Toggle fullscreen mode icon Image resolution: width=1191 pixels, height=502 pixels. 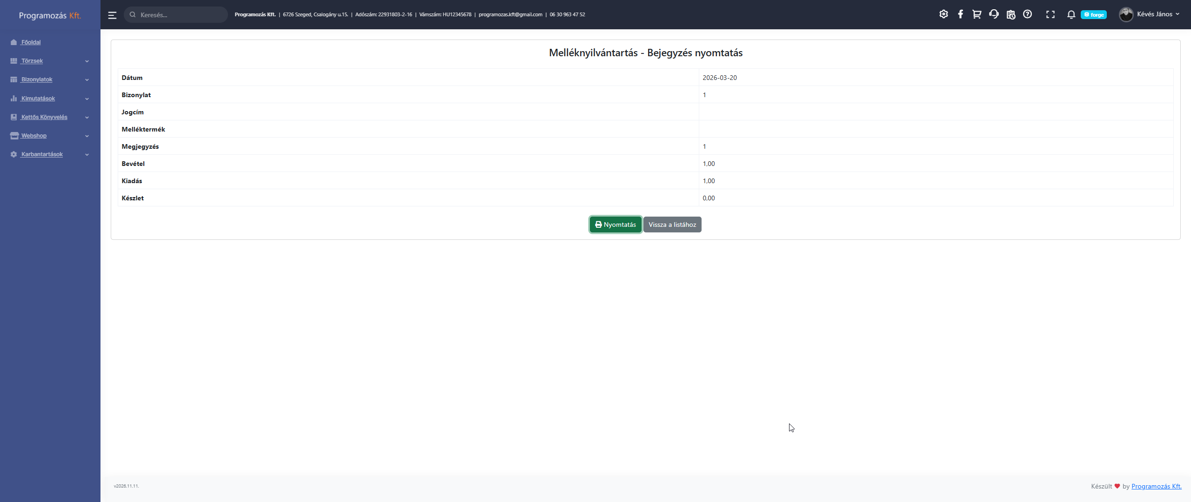[x=1050, y=14]
